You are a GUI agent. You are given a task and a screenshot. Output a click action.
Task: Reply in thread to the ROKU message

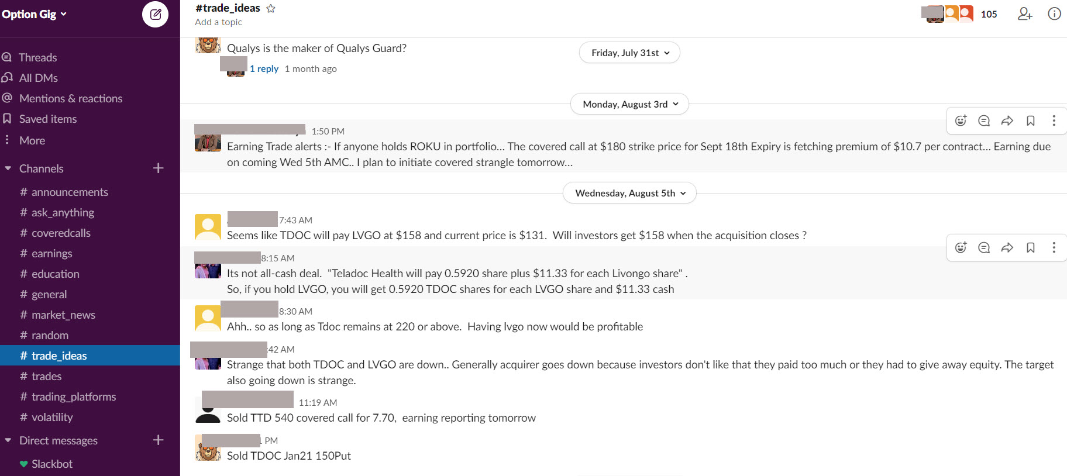coord(984,120)
